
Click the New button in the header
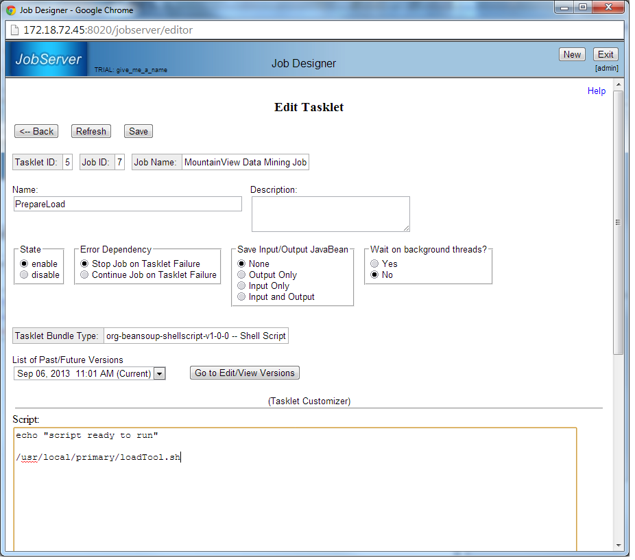[572, 55]
